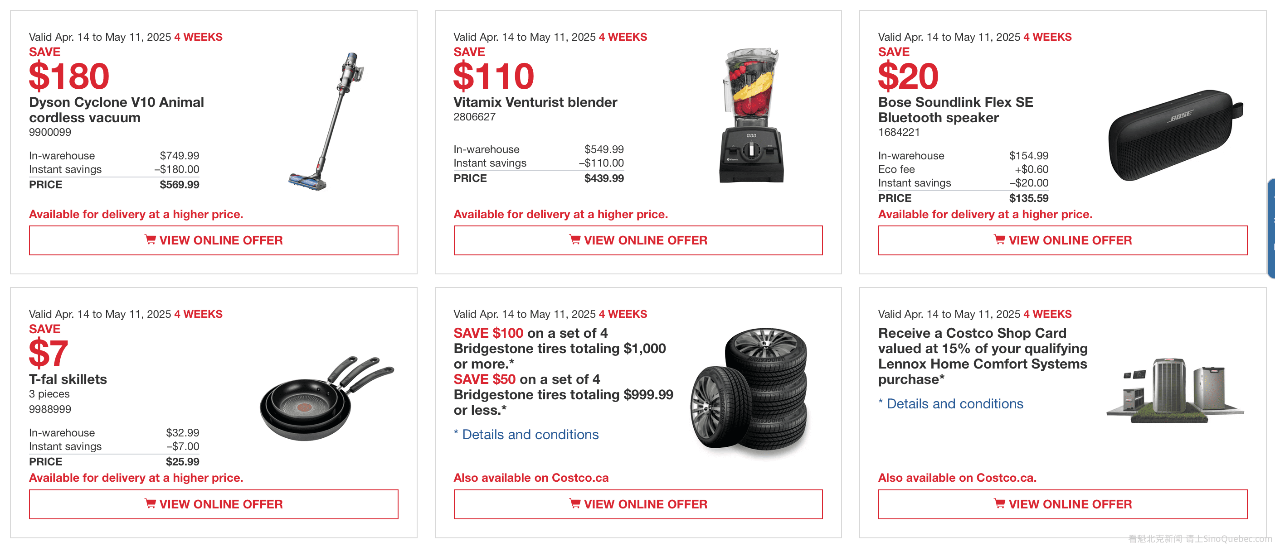Click the T-fal skillets product title
The height and width of the screenshot is (546, 1275).
[x=68, y=379]
